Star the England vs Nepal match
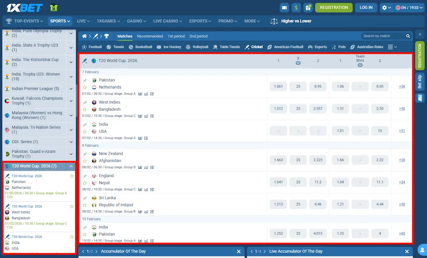427x258 pixels. 84,183
